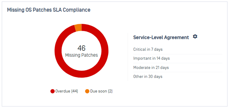Click the separator line below Important row
The image size is (229, 108).
[178, 63]
